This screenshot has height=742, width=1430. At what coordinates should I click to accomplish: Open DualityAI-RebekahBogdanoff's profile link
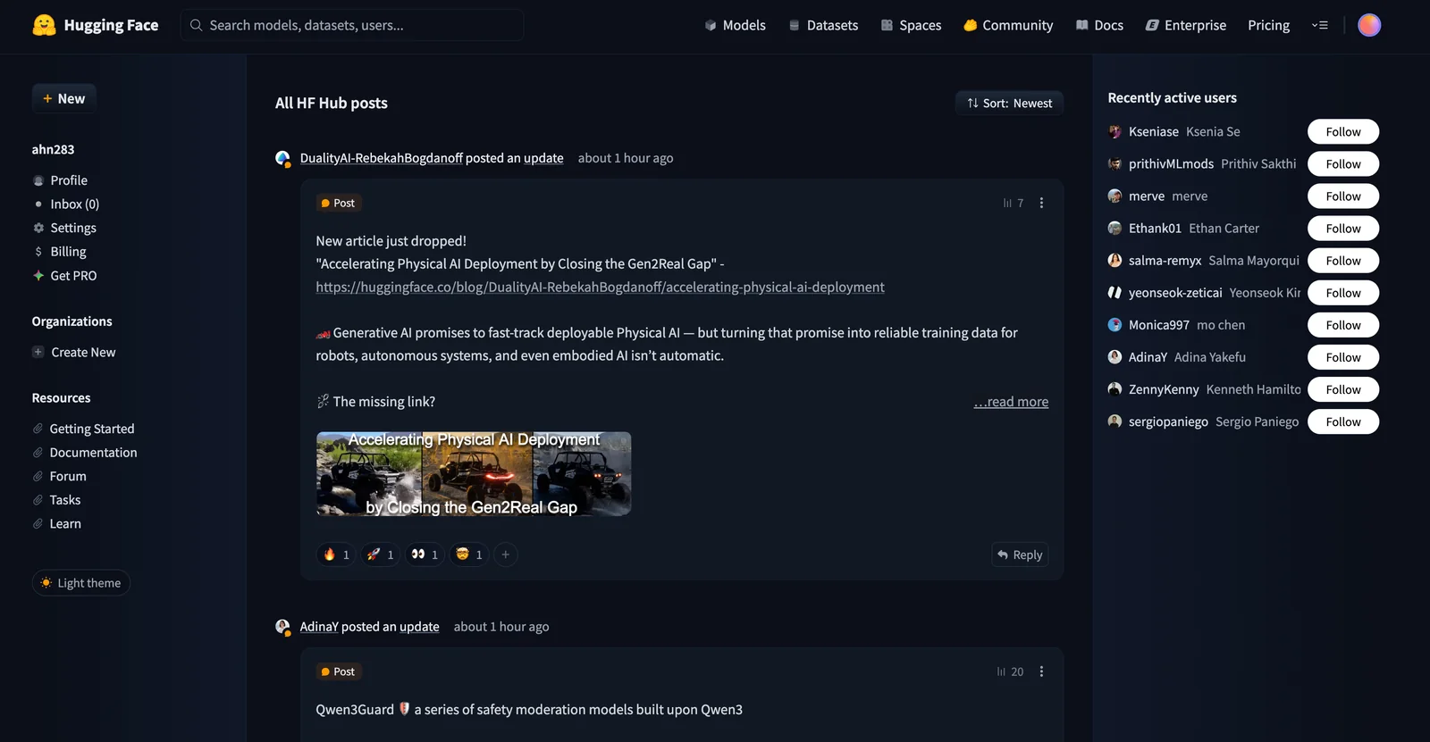click(382, 158)
